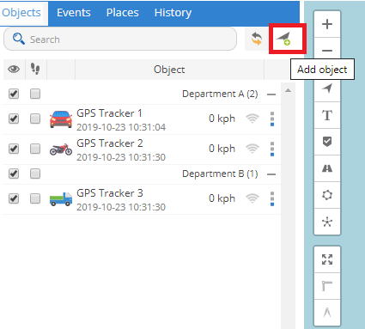This screenshot has width=365, height=329.
Task: Switch to the Places tab
Action: point(122,13)
